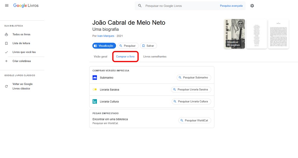Image resolution: width=298 pixels, height=158 pixels.
Task: Click the blue Visualização button
Action: 104,46
